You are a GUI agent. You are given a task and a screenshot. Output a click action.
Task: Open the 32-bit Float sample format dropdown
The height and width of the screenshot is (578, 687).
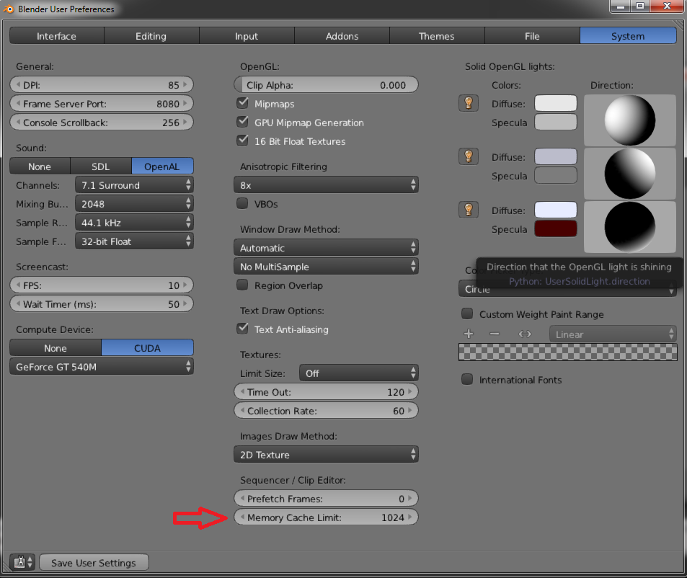pos(134,241)
